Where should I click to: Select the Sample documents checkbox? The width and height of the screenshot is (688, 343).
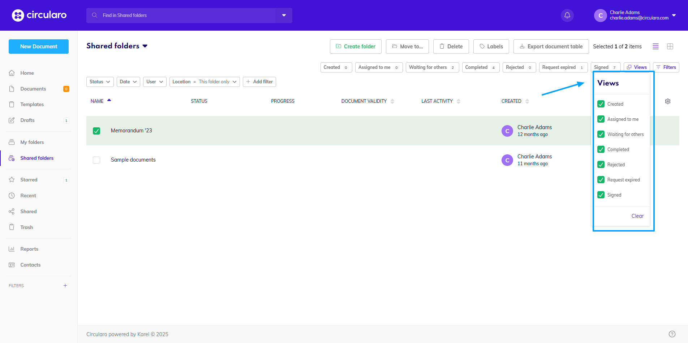click(x=96, y=160)
